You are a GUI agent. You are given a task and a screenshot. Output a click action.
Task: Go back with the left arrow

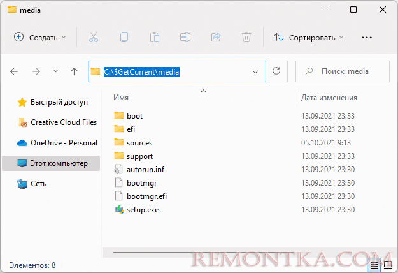(14, 71)
